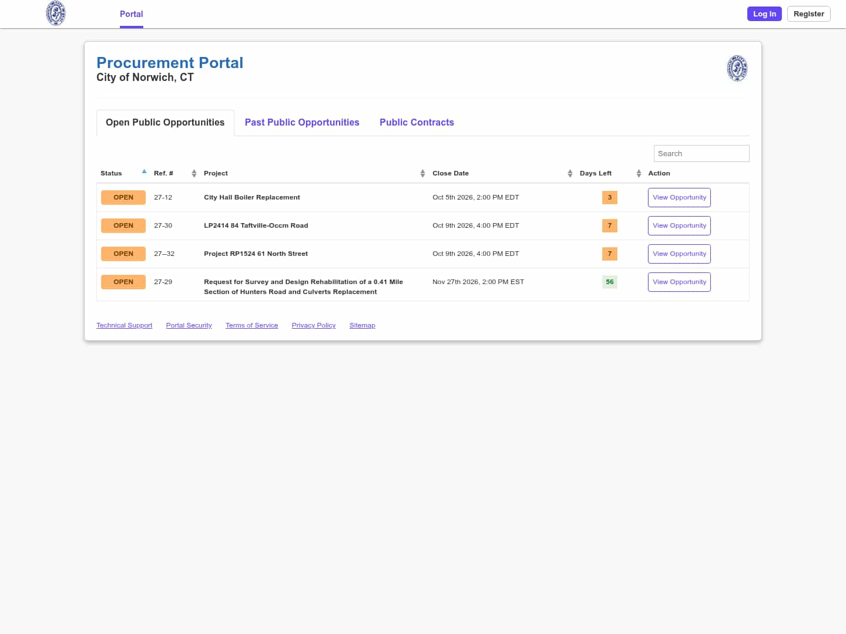Click the Log In button
Screen dimensions: 846x634
click(764, 14)
